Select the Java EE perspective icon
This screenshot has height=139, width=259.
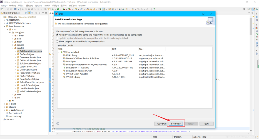click(x=254, y=9)
